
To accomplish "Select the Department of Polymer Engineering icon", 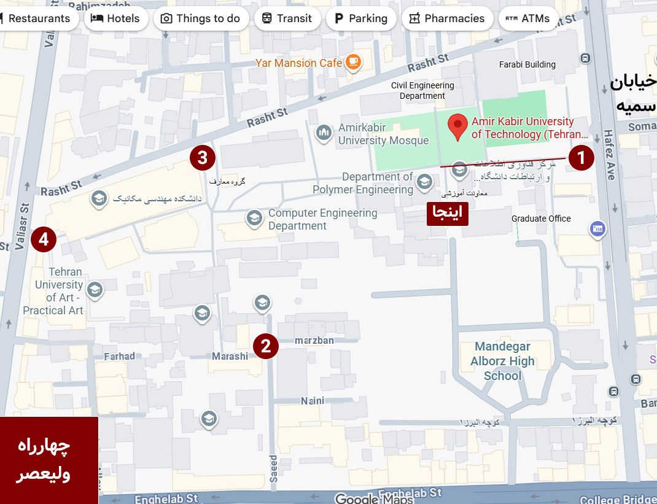I will 424,183.
